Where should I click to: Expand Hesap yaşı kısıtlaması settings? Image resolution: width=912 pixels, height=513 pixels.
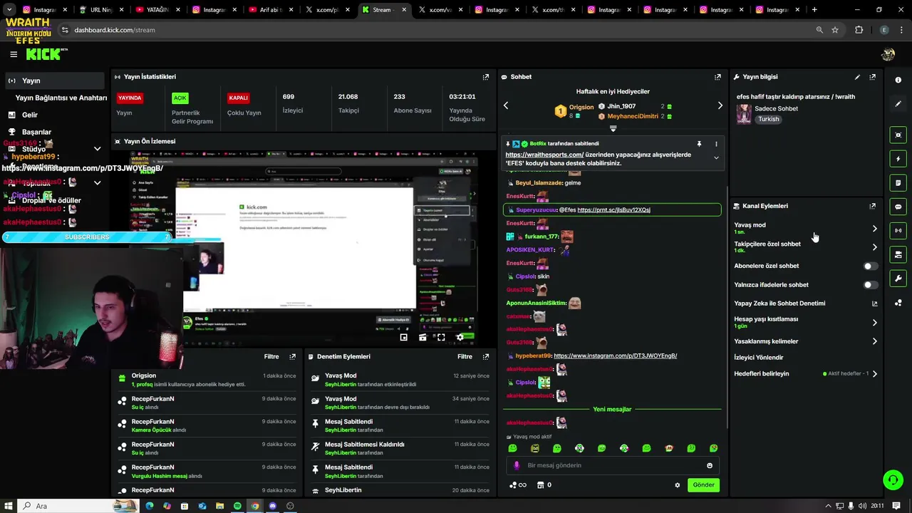875,323
